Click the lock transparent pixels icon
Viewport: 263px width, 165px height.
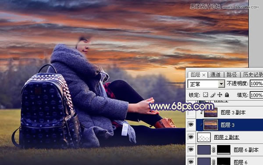(x=205, y=95)
